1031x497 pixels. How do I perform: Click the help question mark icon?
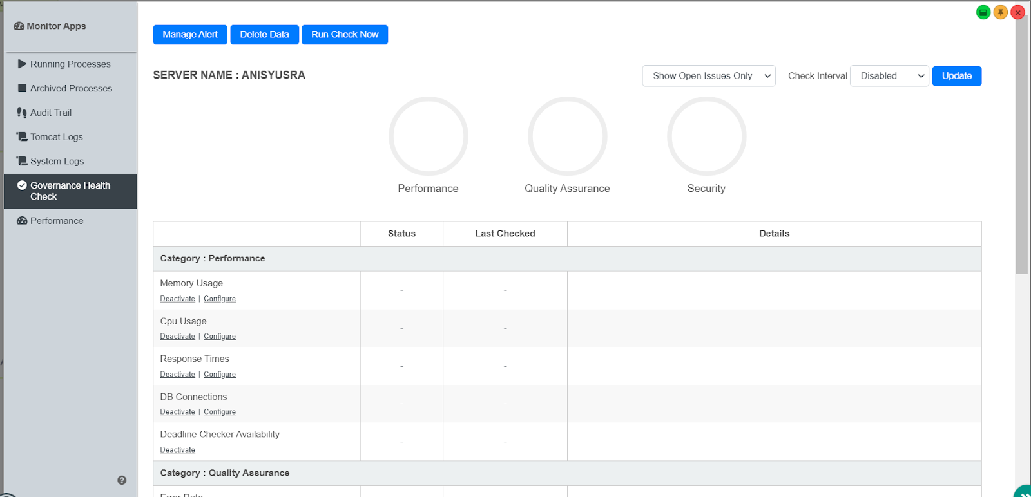122,480
